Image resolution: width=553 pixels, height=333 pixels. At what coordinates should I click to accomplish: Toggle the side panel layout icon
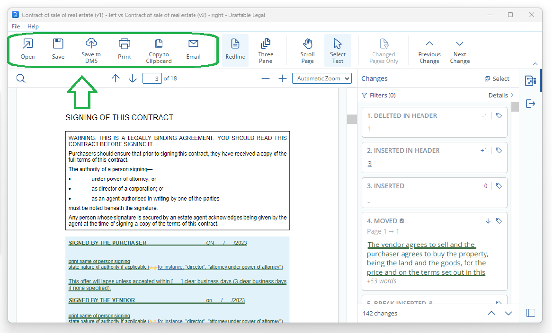[530, 313]
